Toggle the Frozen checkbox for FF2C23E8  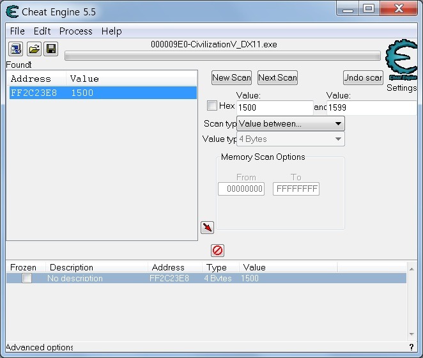tap(27, 278)
